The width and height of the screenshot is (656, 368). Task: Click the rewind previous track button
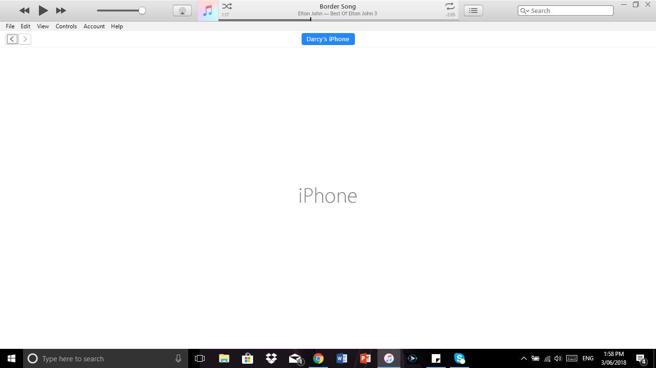point(24,11)
